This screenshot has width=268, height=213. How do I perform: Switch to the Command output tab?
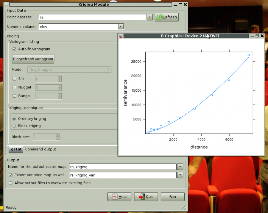[40, 150]
